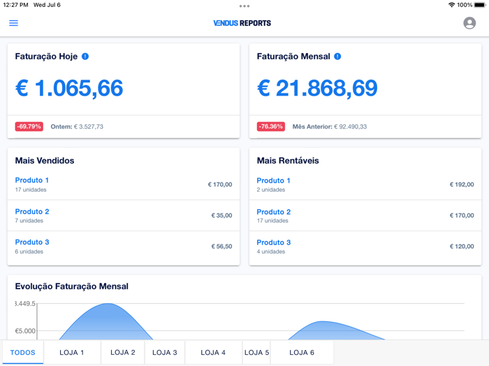Show info for Faturação Mensal
Screen dimensions: 489x366
pyautogui.click(x=337, y=56)
